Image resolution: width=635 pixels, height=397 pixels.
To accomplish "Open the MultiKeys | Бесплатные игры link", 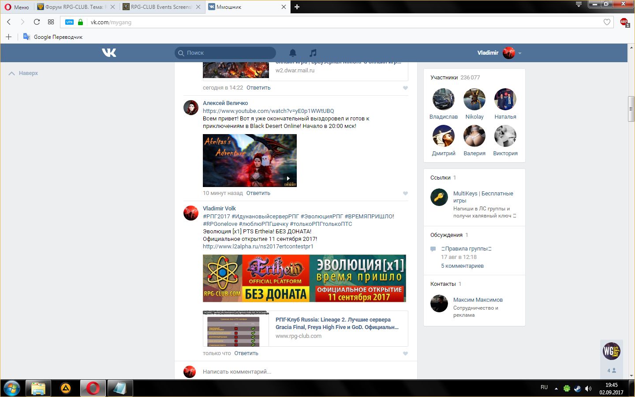I will pos(483,197).
